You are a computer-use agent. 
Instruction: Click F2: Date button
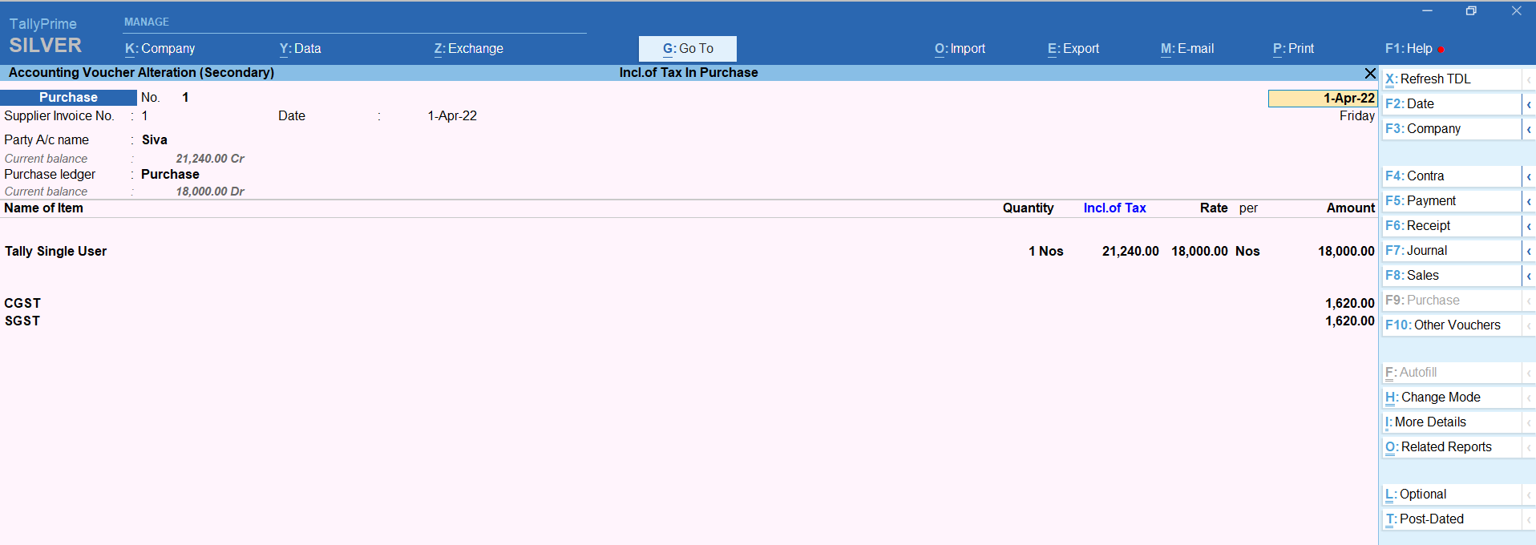click(x=1451, y=104)
